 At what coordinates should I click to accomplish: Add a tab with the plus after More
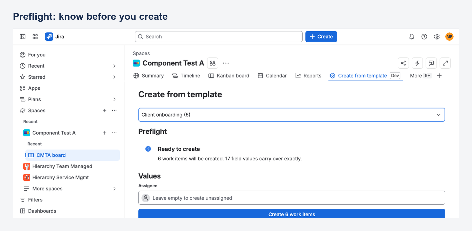tap(439, 76)
